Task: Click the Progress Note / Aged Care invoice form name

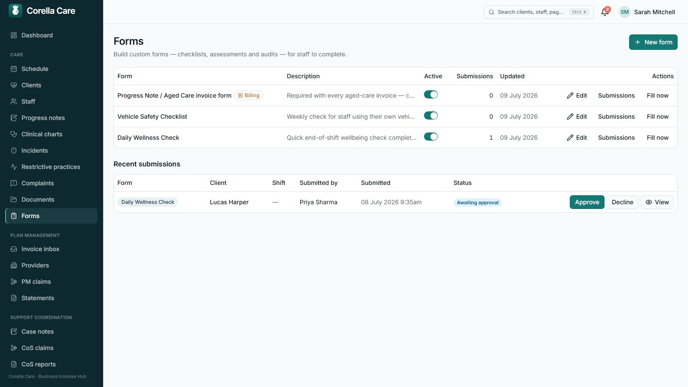Action: pyautogui.click(x=174, y=95)
